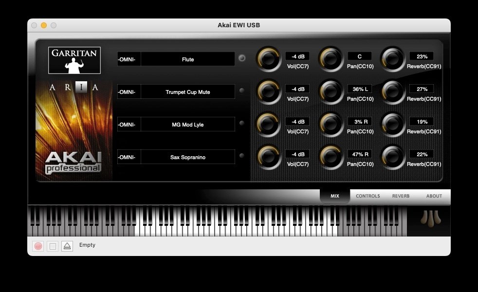Open the OMNI channel menu for MG Mod Lyle
478x292 pixels.
[x=129, y=125]
